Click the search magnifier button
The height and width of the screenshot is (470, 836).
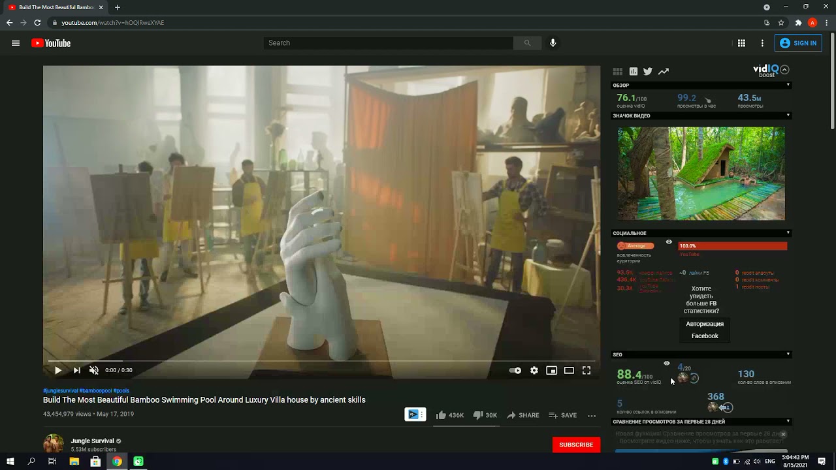point(527,43)
